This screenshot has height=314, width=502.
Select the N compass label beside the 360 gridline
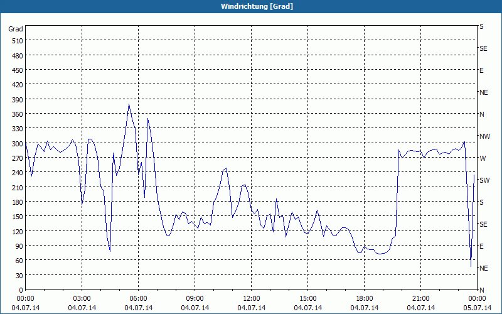point(481,114)
